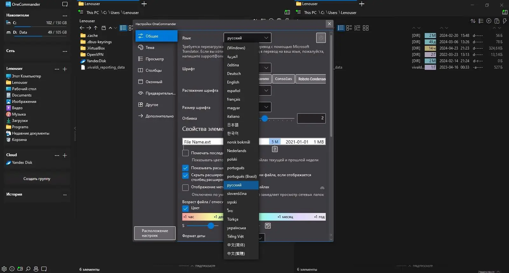The image size is (509, 273).
Task: Select details list view in right pane
Action: click(x=341, y=28)
